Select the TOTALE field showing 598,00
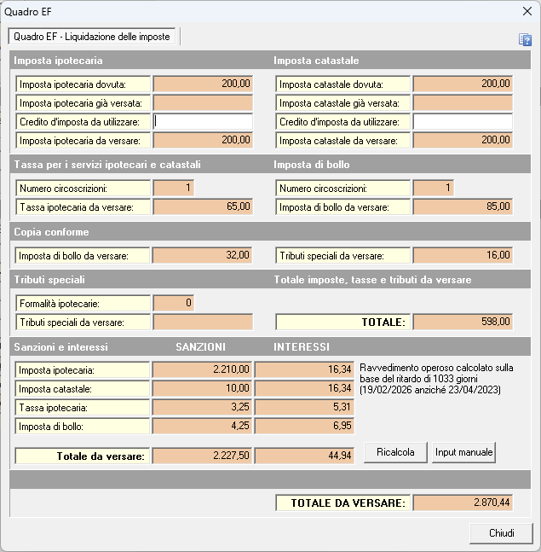Screen dimensions: 541x552 coord(463,322)
